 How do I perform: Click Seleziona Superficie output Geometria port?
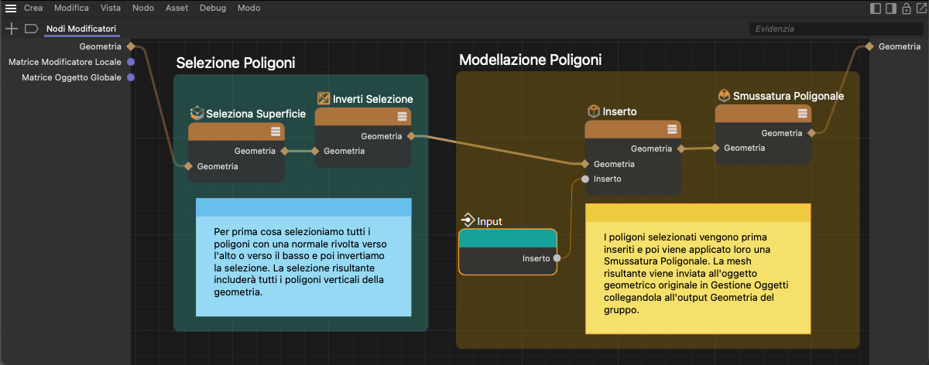285,151
